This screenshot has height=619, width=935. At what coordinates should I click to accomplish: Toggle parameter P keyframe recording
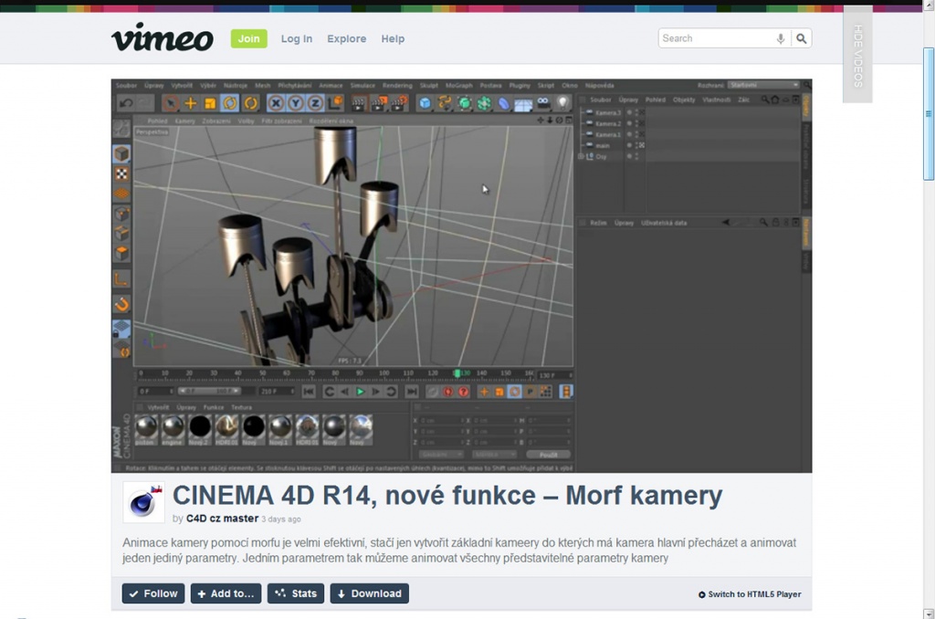pos(531,392)
